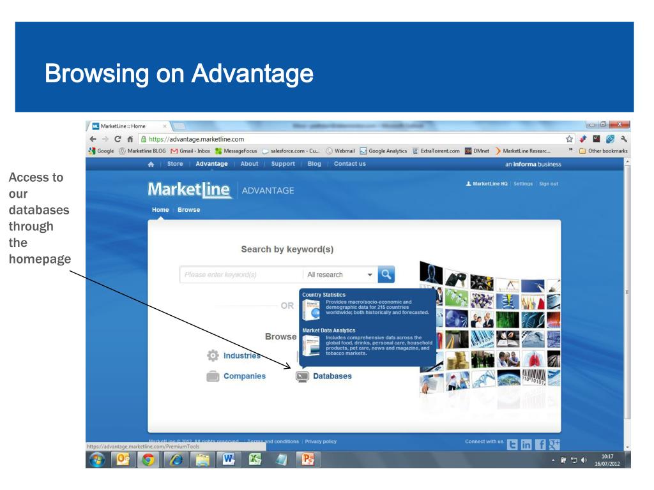Open the Google bookmark
The height and width of the screenshot is (490, 654).
(102, 151)
